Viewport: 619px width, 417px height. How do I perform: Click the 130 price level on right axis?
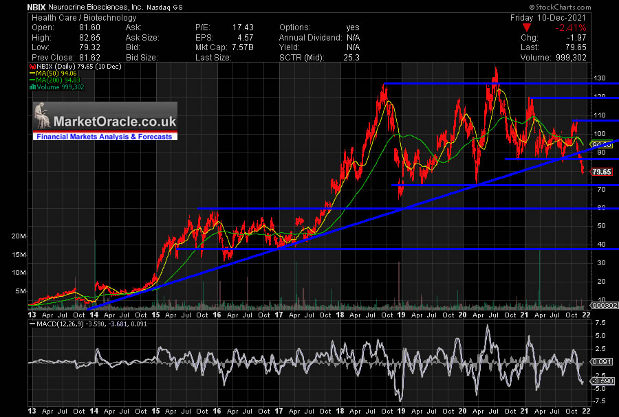[601, 78]
